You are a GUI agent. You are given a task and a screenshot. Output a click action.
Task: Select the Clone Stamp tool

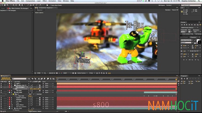(31, 5)
